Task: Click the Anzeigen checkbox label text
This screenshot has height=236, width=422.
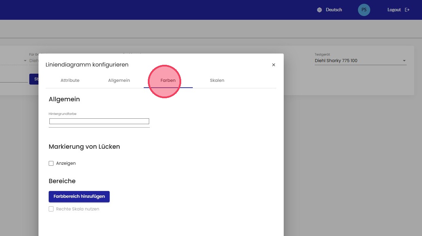Action: pos(66,163)
